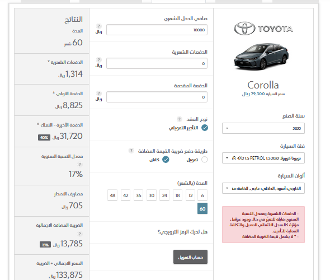Click help icon under annual percentage rate result
The height and width of the screenshot is (280, 330).
coord(79,164)
